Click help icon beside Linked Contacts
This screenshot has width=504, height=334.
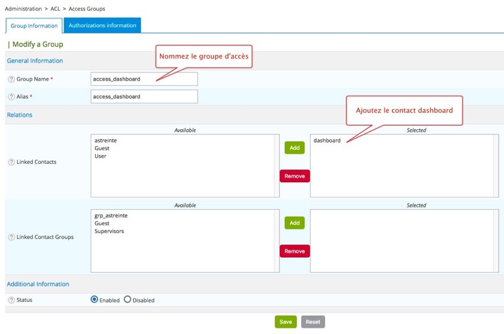[x=11, y=162]
